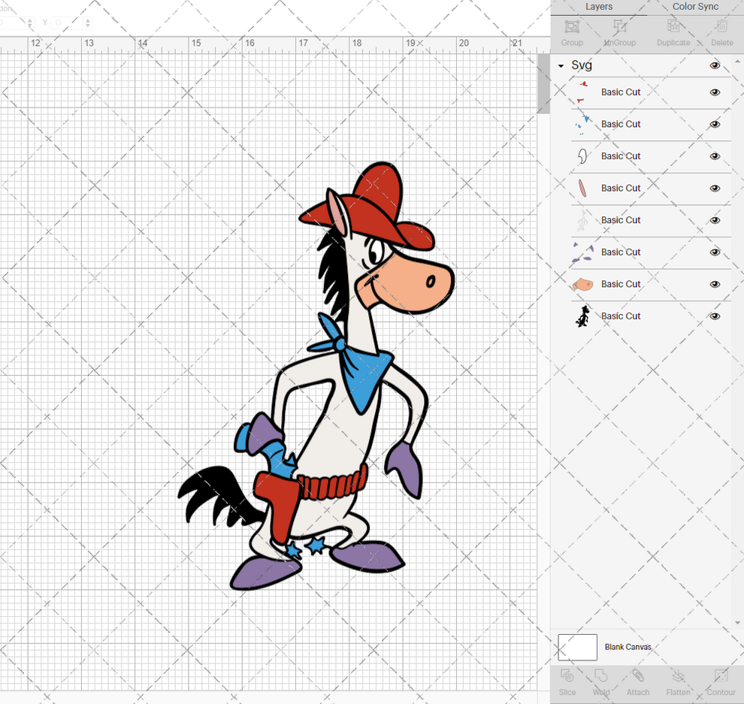Viewport: 744px width, 704px height.
Task: Collapse the Svg layer group
Action: (559, 65)
